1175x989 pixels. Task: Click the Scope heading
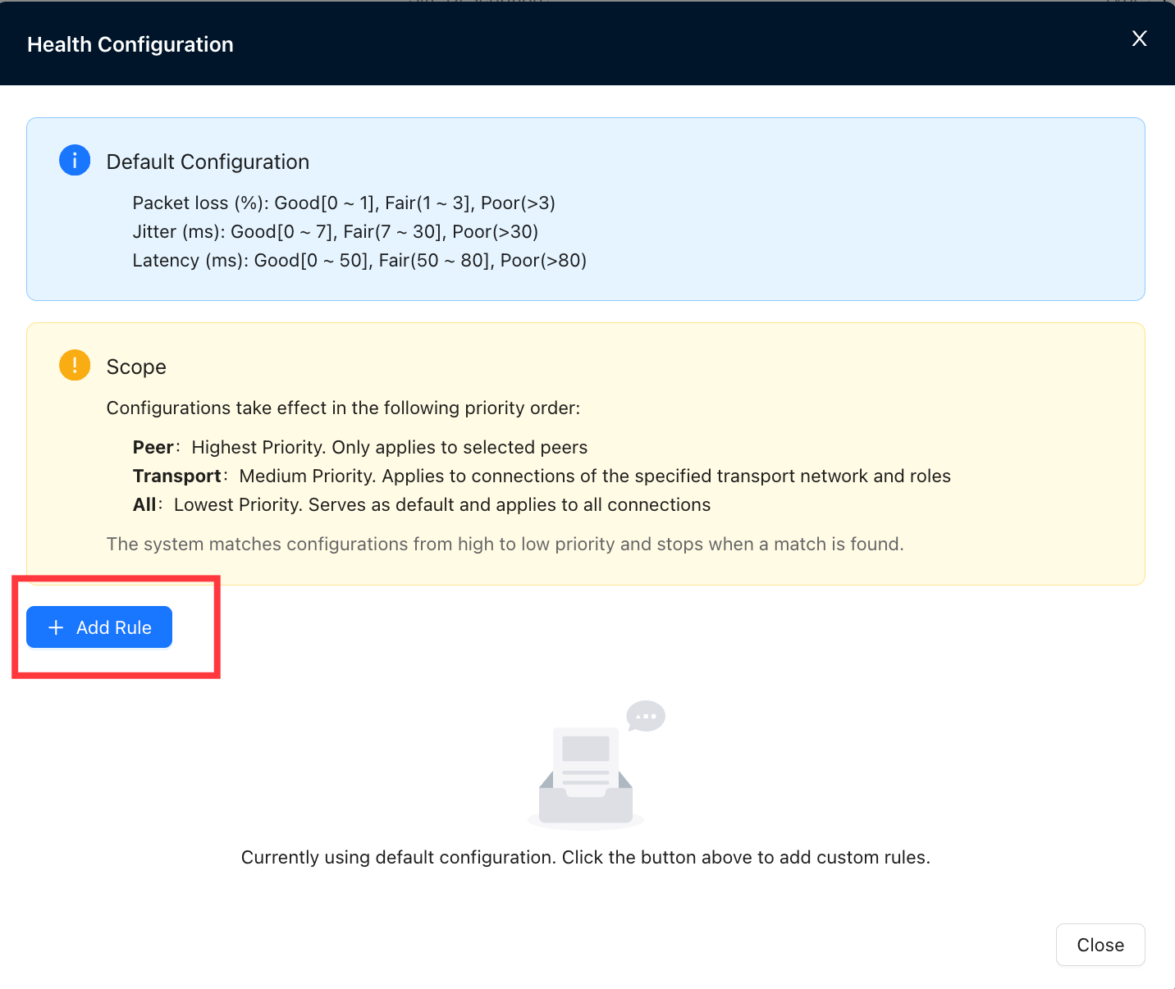(136, 367)
